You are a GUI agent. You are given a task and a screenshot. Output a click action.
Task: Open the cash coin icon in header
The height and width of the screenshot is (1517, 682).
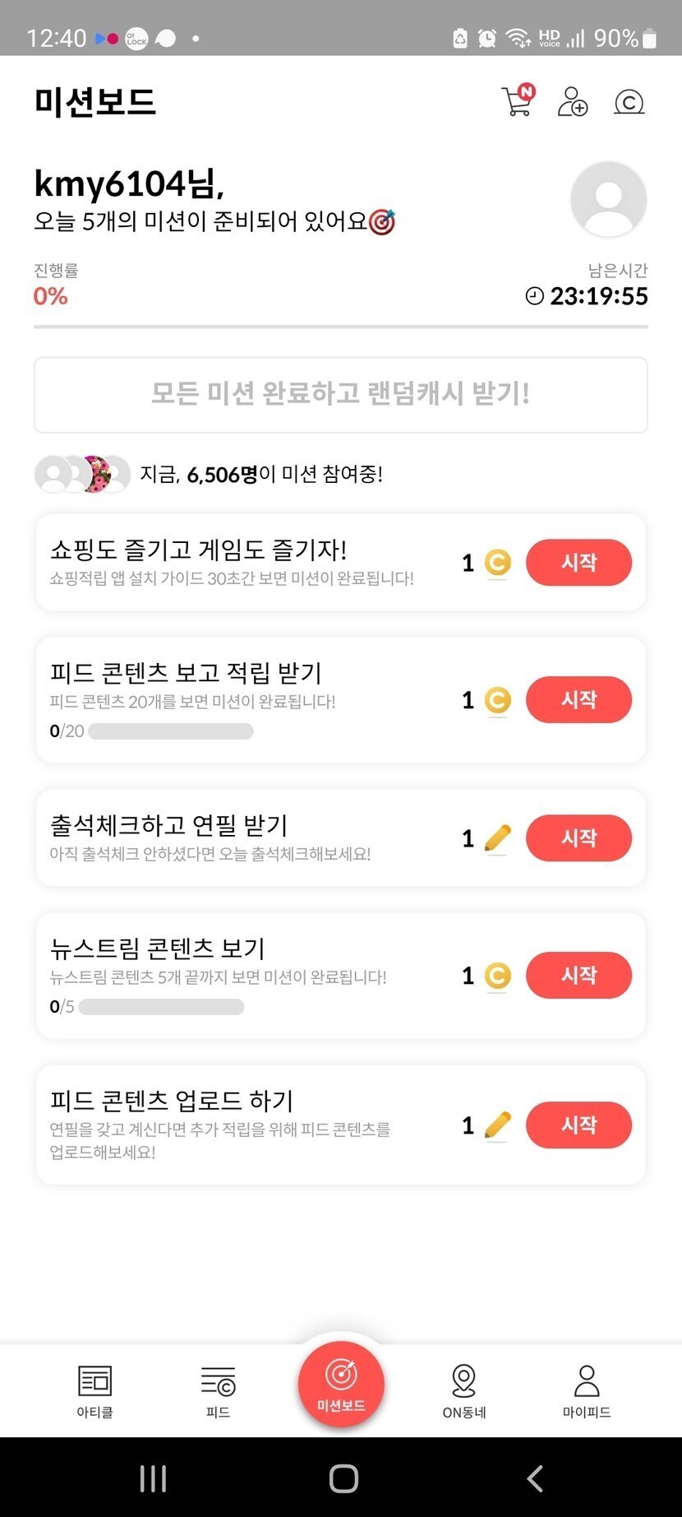[x=629, y=102]
